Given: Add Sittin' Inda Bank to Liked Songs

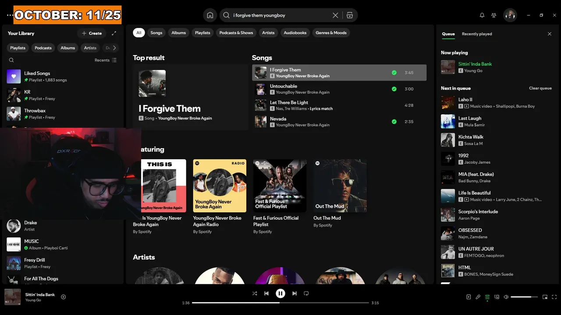Looking at the screenshot, I should click(63, 297).
